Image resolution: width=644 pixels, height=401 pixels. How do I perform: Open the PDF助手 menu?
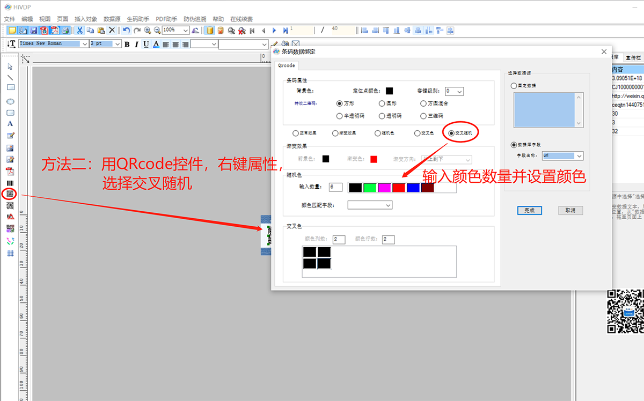(166, 19)
